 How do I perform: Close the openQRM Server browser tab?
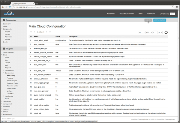(33, 4)
